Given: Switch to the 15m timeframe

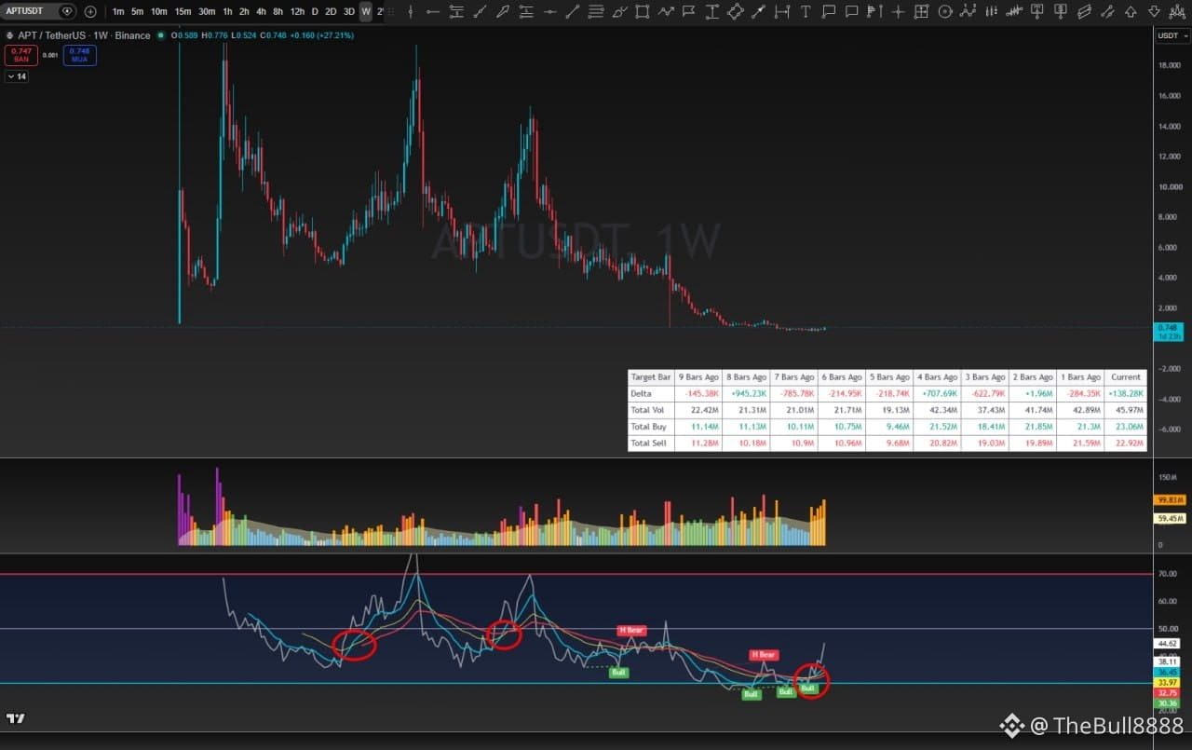Looking at the screenshot, I should pos(183,11).
